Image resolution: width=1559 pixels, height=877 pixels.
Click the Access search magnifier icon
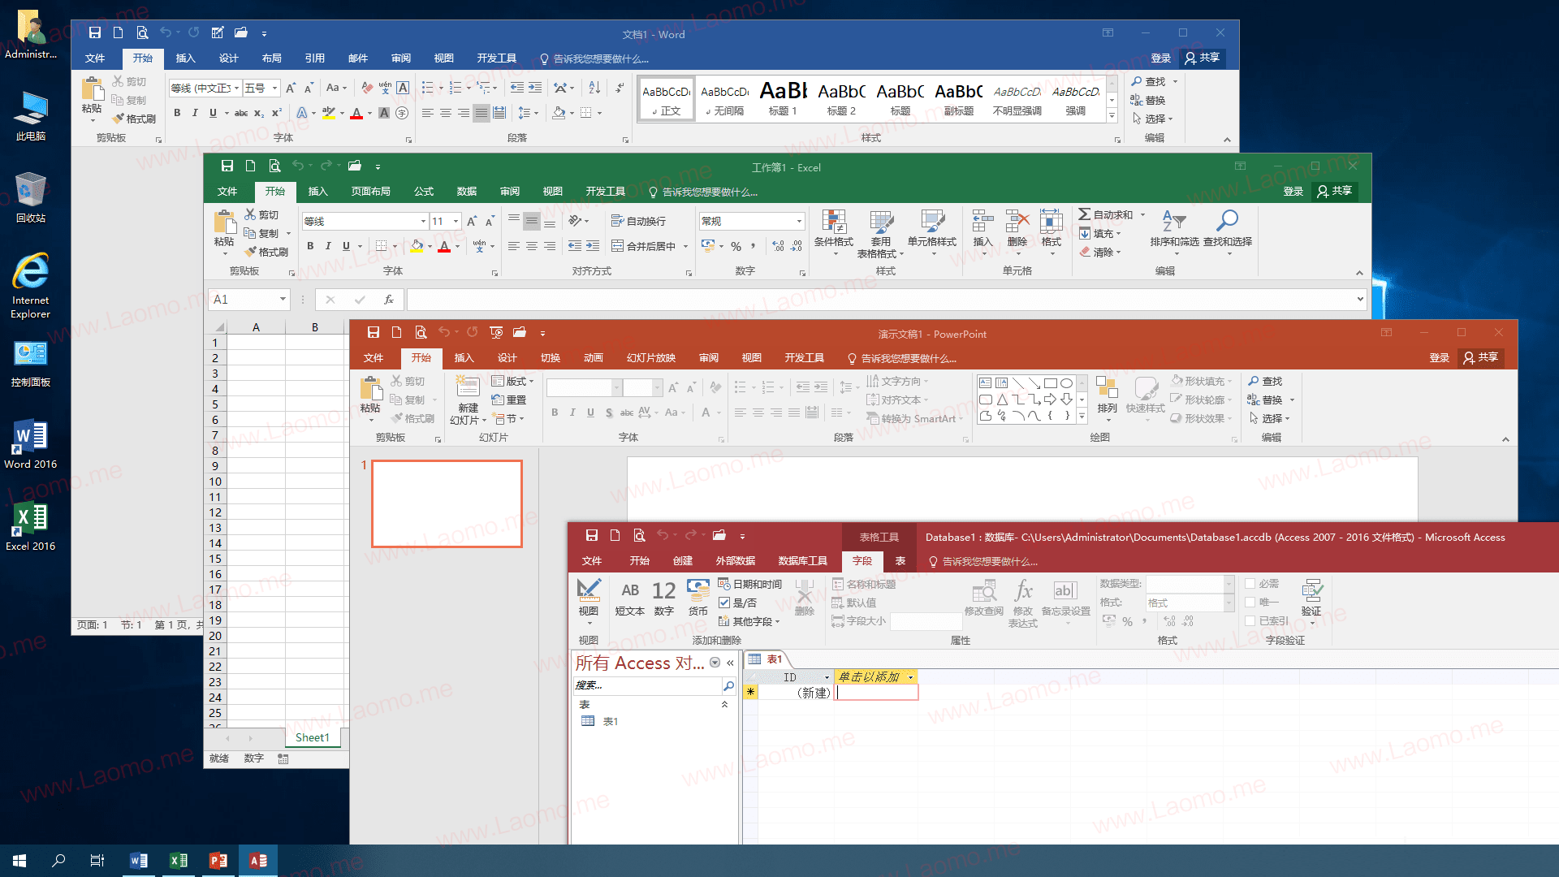coord(728,686)
